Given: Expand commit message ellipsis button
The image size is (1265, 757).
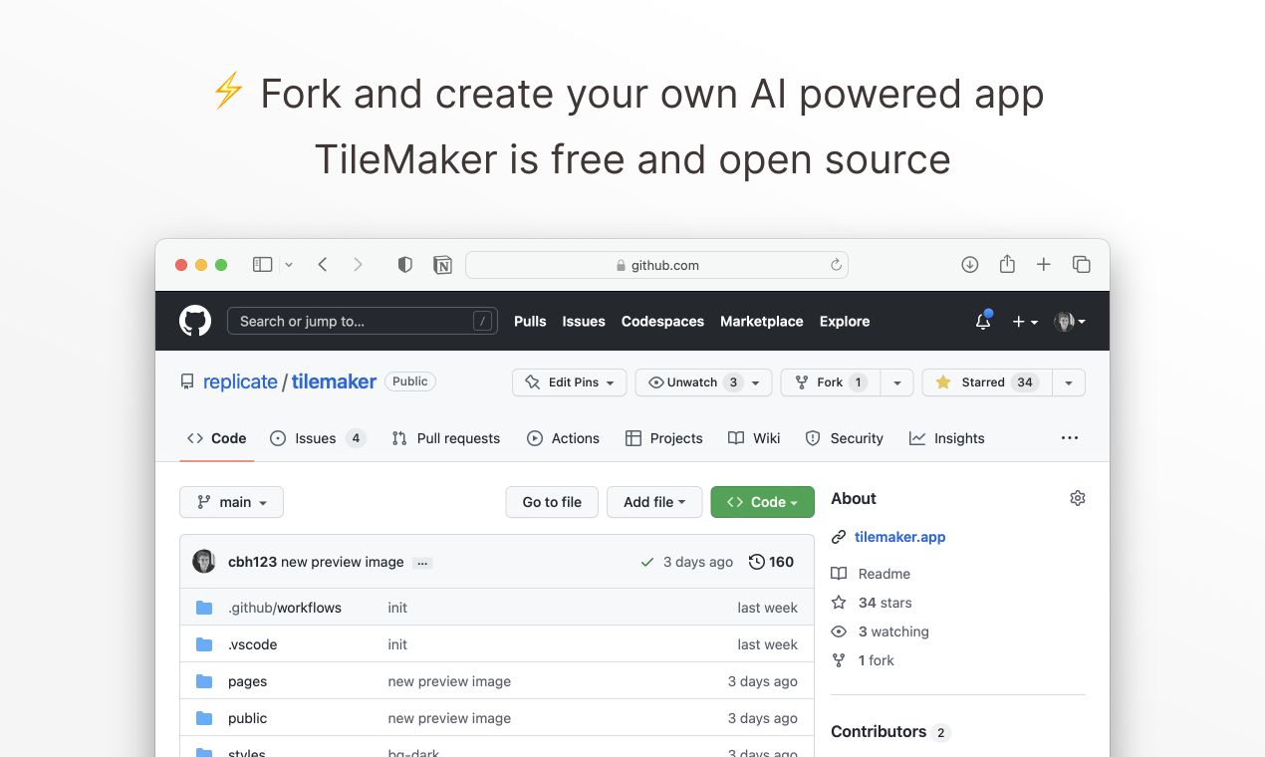Looking at the screenshot, I should (422, 563).
